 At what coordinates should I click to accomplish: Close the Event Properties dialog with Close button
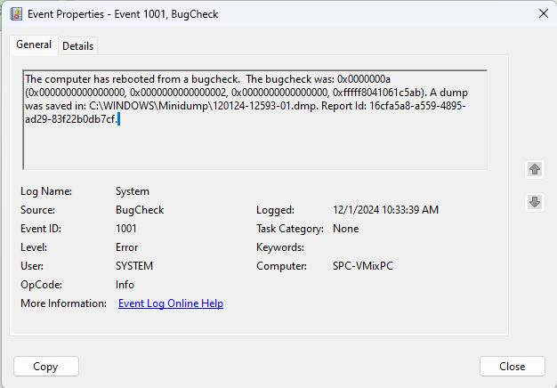512,367
